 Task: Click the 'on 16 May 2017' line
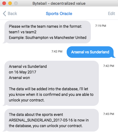tap(22, 72)
